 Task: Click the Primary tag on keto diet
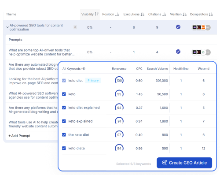93,81
